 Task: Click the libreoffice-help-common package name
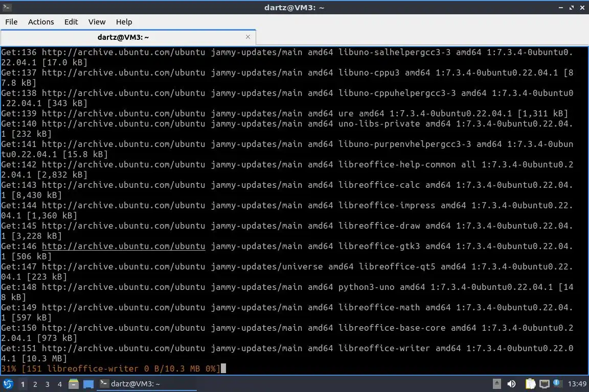(x=397, y=165)
